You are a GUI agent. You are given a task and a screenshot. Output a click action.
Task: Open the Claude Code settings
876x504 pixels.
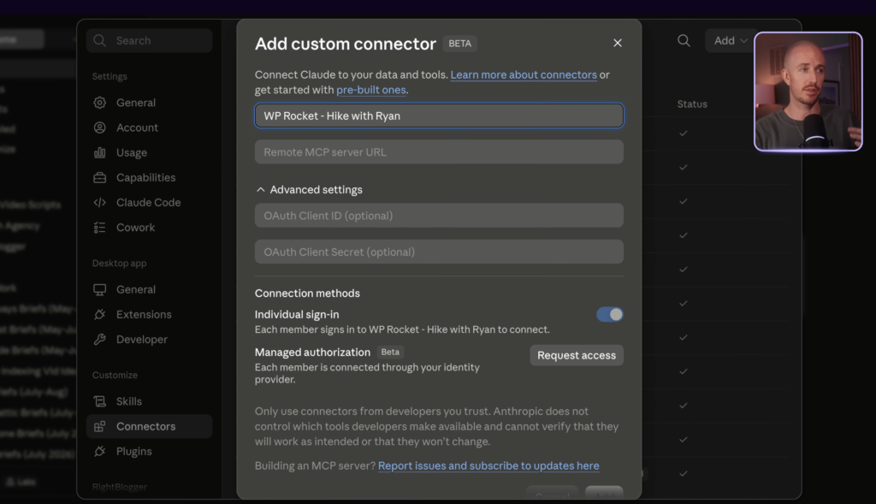coord(149,202)
